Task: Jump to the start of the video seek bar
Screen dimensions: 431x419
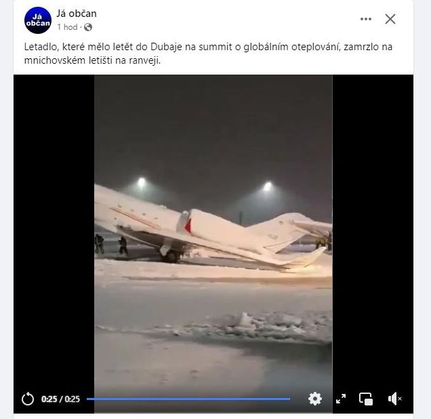Action: (x=87, y=399)
